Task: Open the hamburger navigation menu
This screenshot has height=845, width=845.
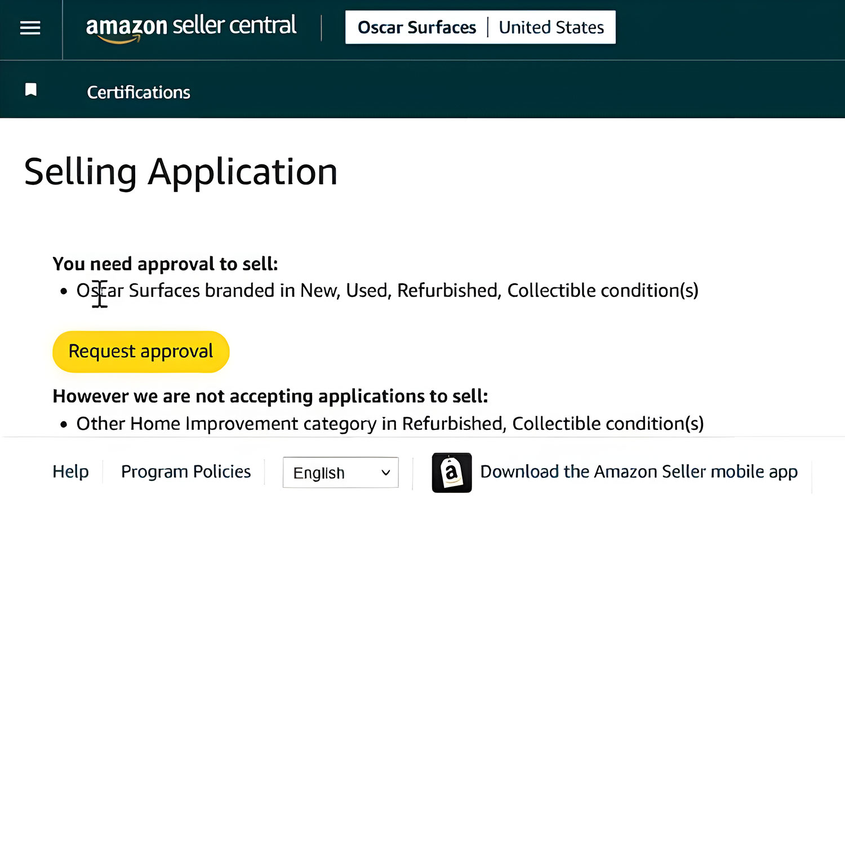Action: point(29,27)
